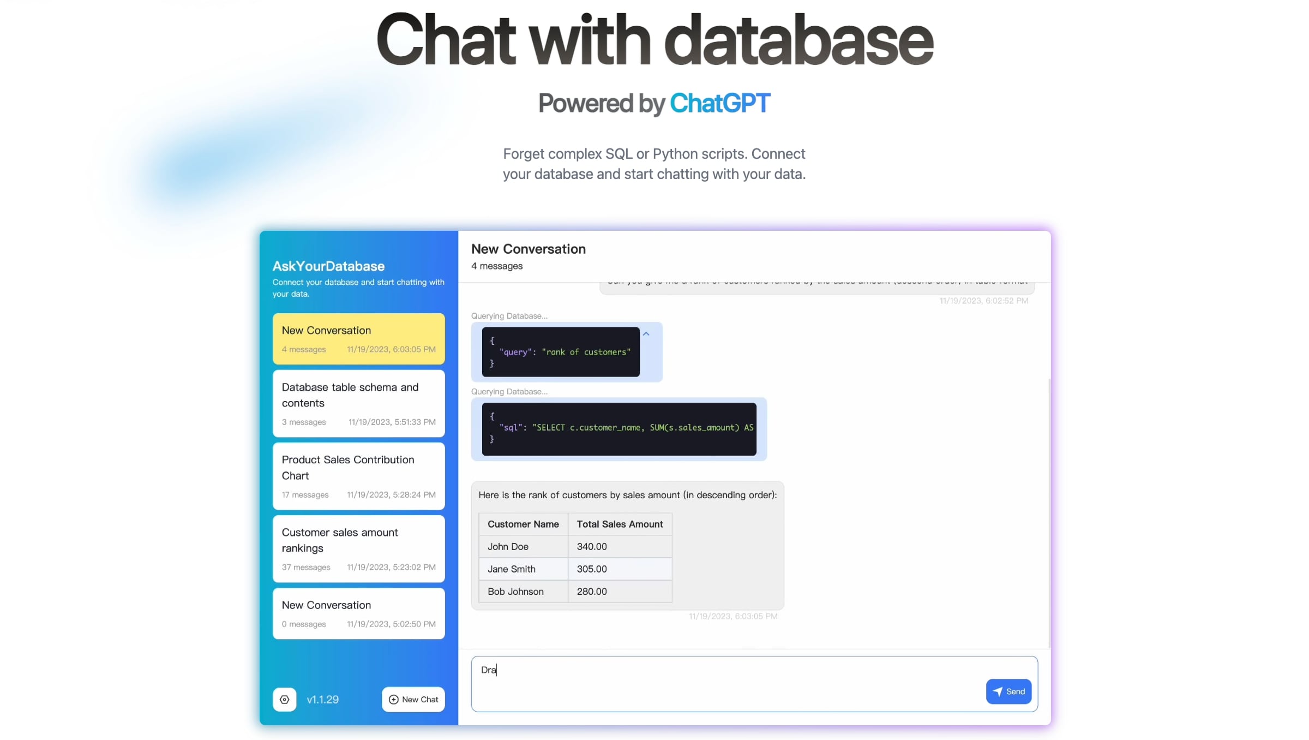Click the ChatGPT link in heading
Screen dimensions: 1309x740
[x=719, y=103]
